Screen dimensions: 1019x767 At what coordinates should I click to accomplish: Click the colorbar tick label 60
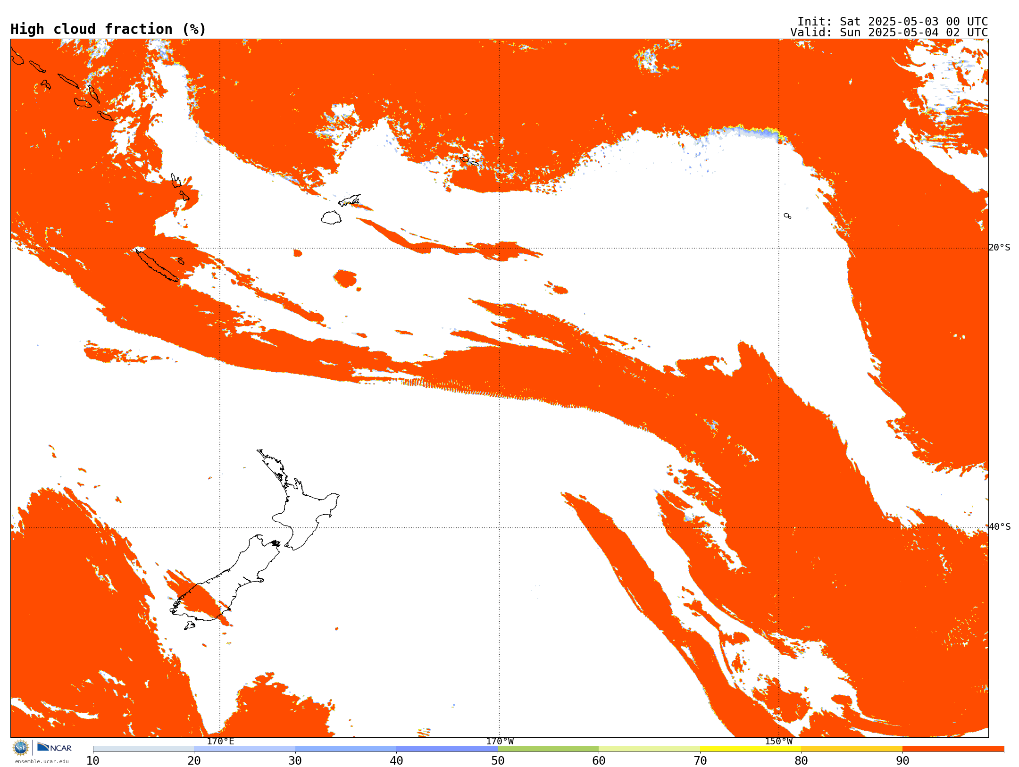(x=599, y=761)
